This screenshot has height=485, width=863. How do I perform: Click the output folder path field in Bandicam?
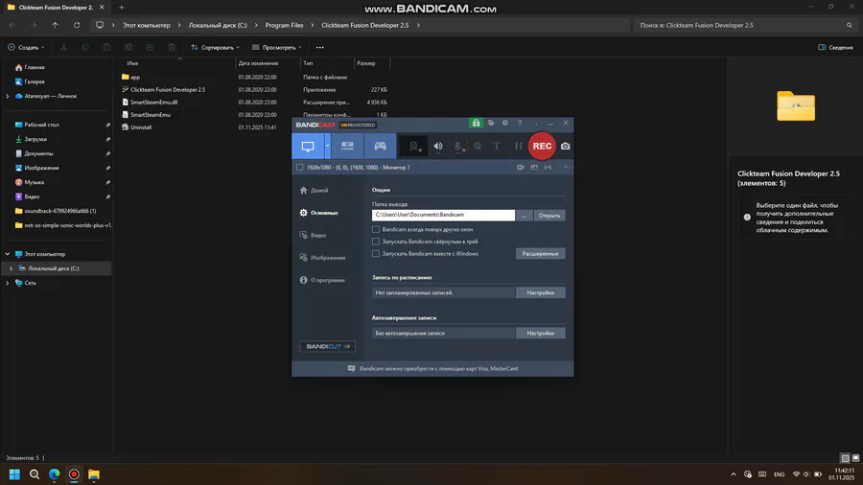tap(443, 215)
